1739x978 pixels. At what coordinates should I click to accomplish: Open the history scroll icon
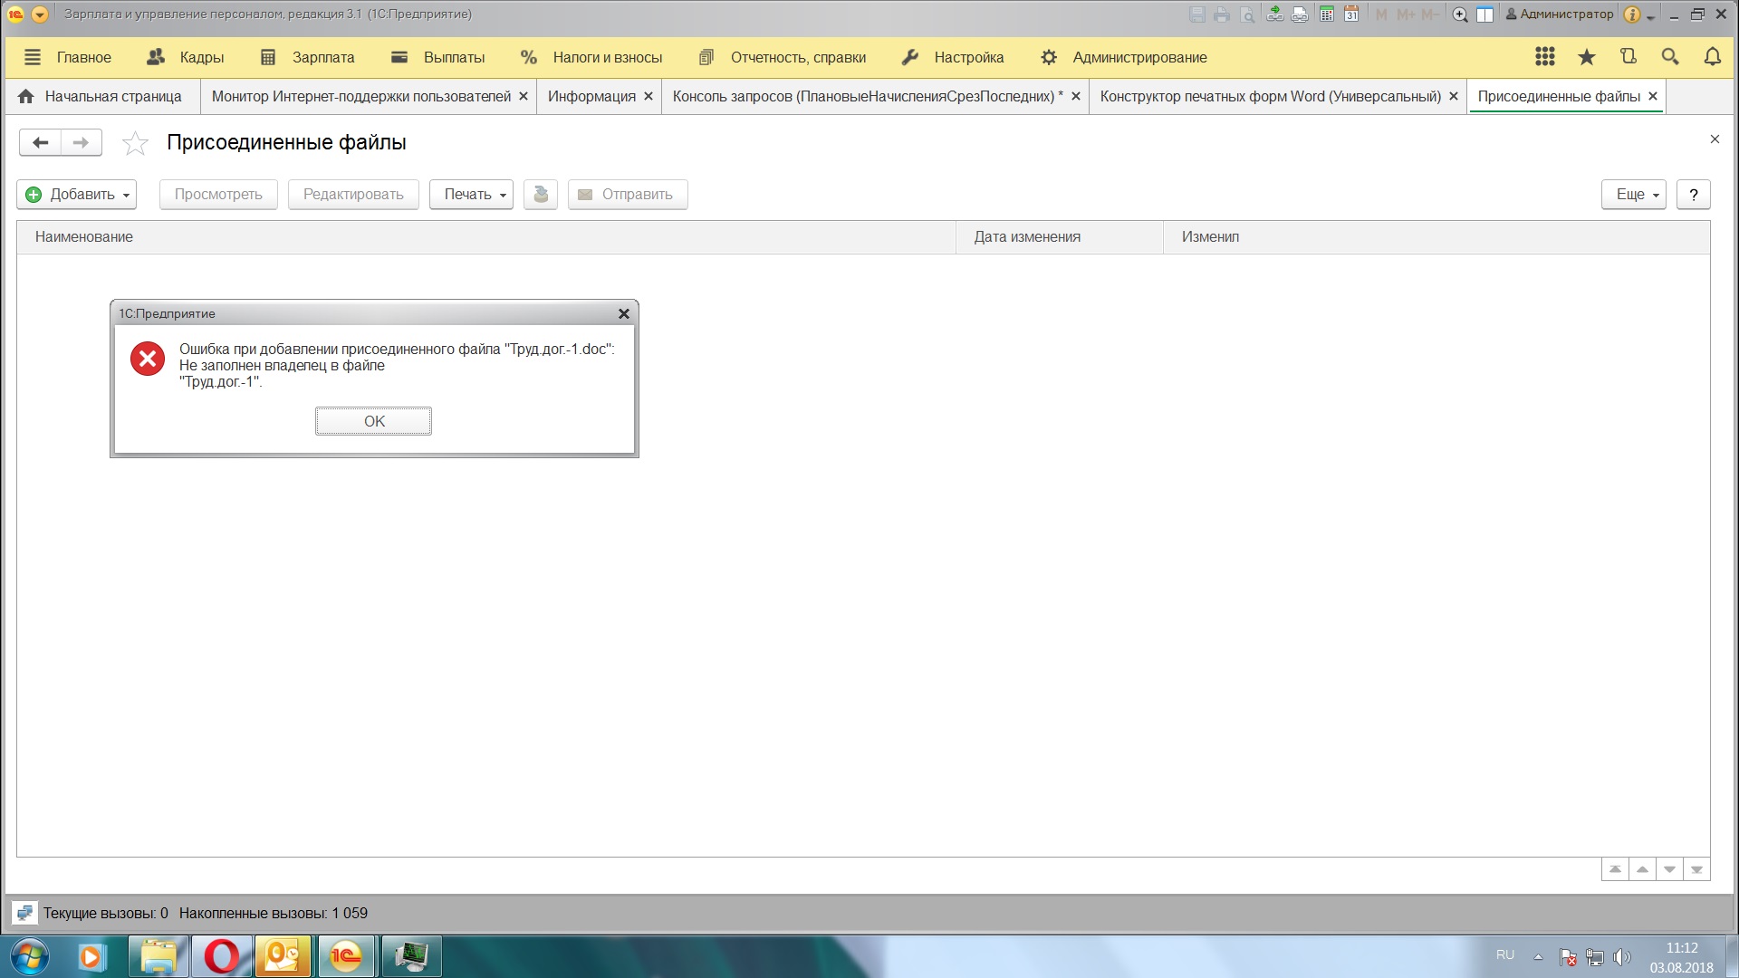pos(1629,57)
